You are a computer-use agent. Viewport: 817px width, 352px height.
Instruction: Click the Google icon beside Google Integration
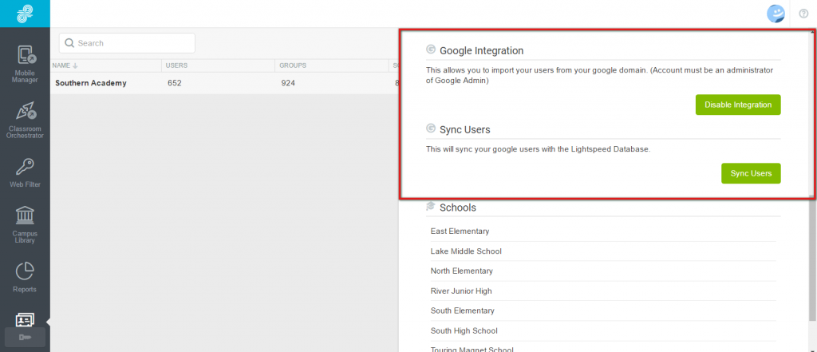pos(430,50)
